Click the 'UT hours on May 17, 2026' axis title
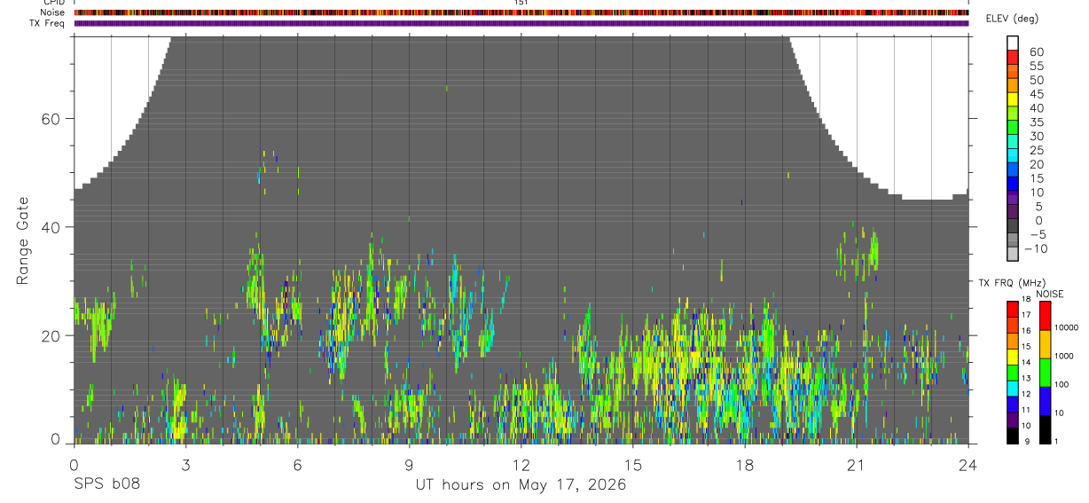 click(521, 485)
